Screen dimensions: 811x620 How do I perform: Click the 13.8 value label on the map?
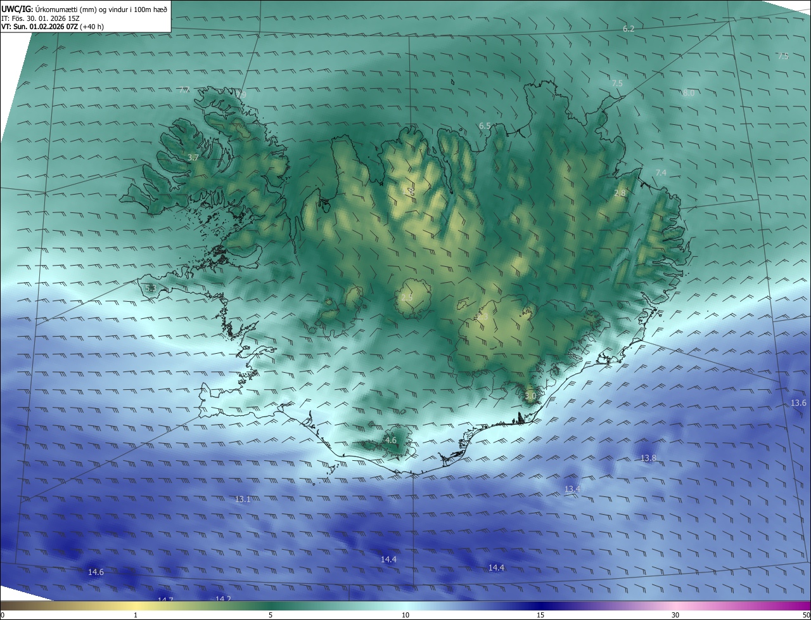point(648,458)
